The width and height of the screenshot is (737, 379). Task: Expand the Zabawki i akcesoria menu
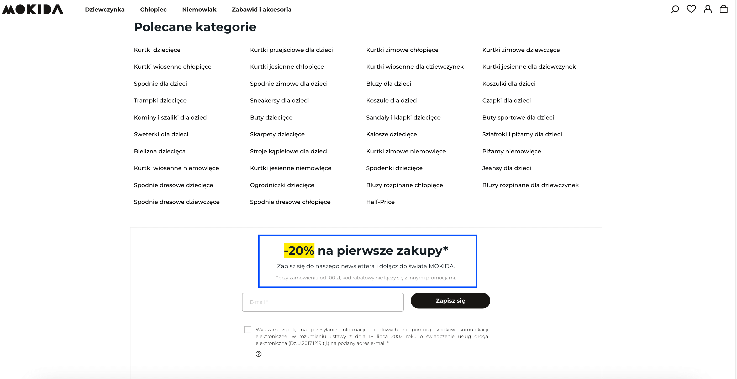click(x=261, y=9)
